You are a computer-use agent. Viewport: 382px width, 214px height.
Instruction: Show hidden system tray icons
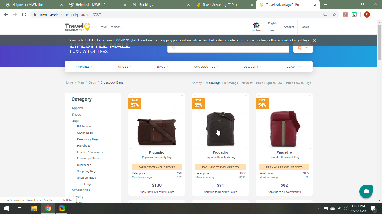[319, 208]
